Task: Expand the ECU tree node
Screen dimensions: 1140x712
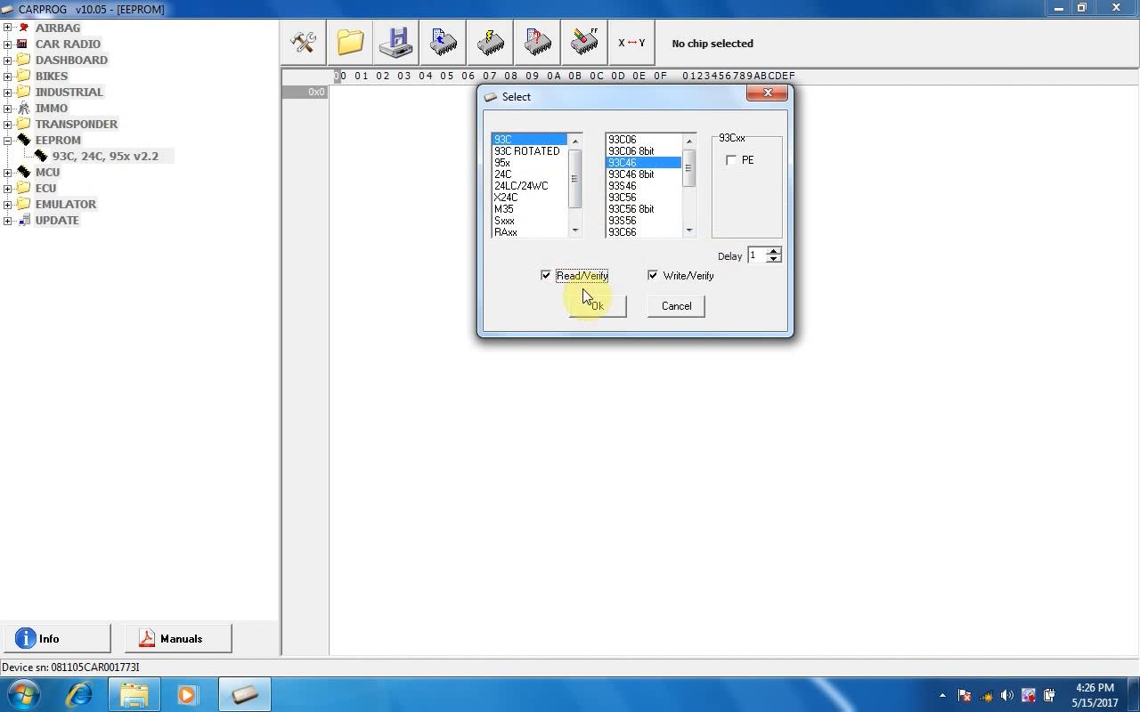Action: click(x=8, y=188)
